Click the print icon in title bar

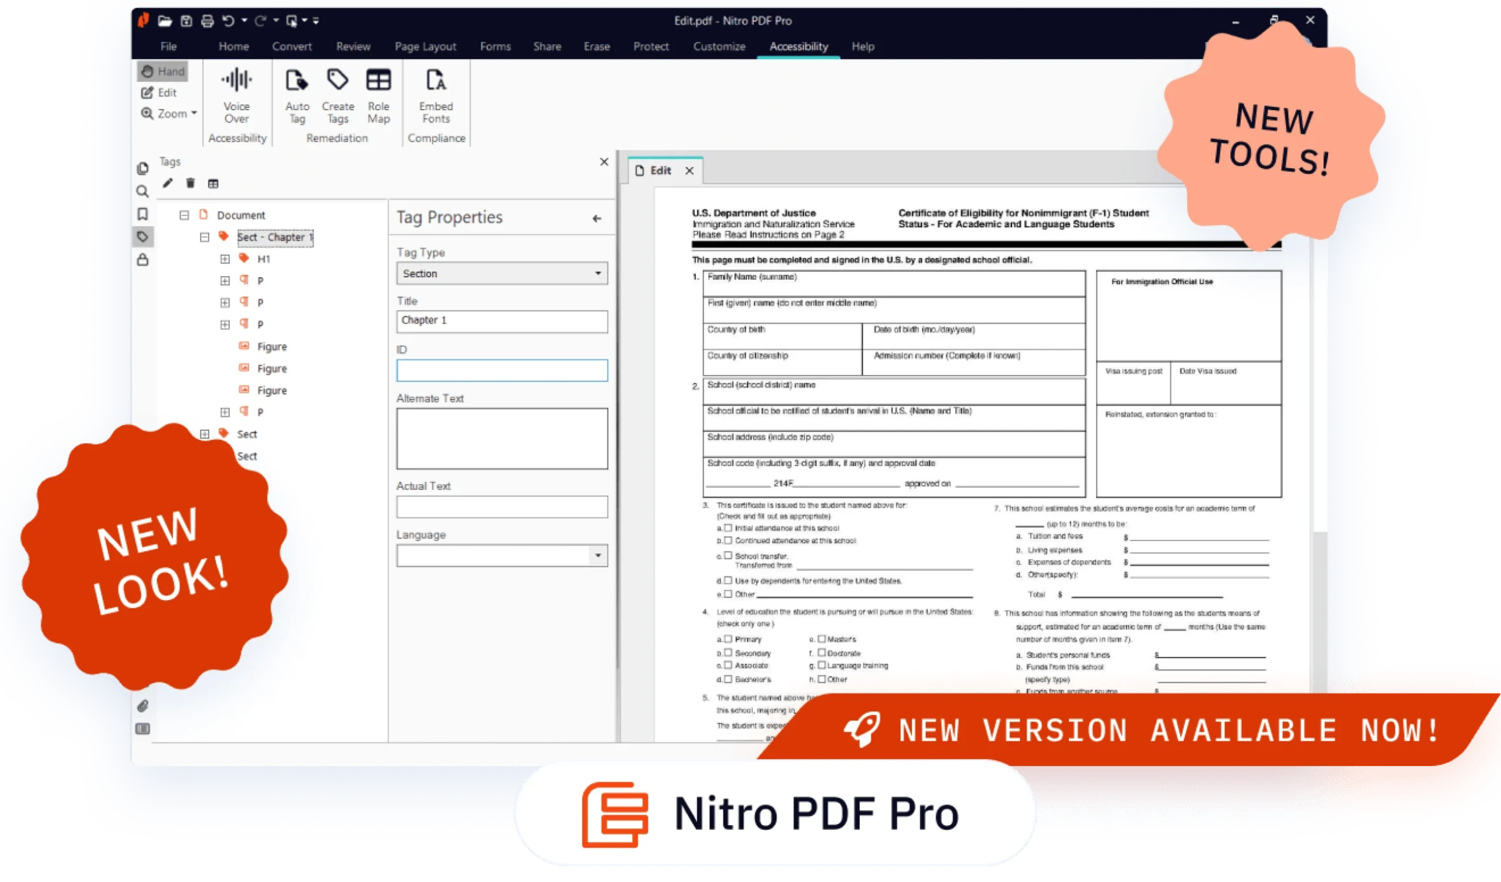coord(208,22)
